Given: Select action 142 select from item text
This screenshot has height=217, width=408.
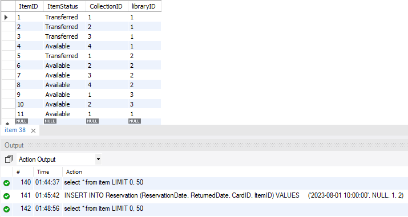Looking at the screenshot, I should click(x=103, y=208).
